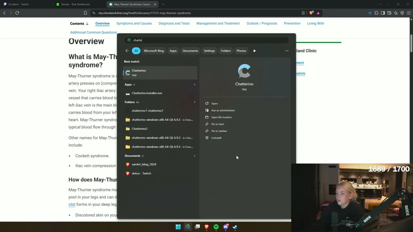Click Open for Chatterino app

(x=214, y=103)
